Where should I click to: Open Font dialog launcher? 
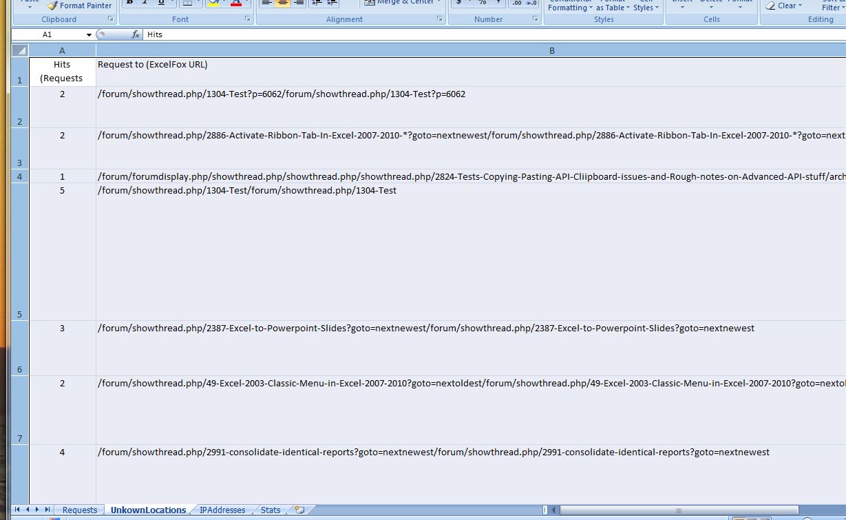coord(247,19)
